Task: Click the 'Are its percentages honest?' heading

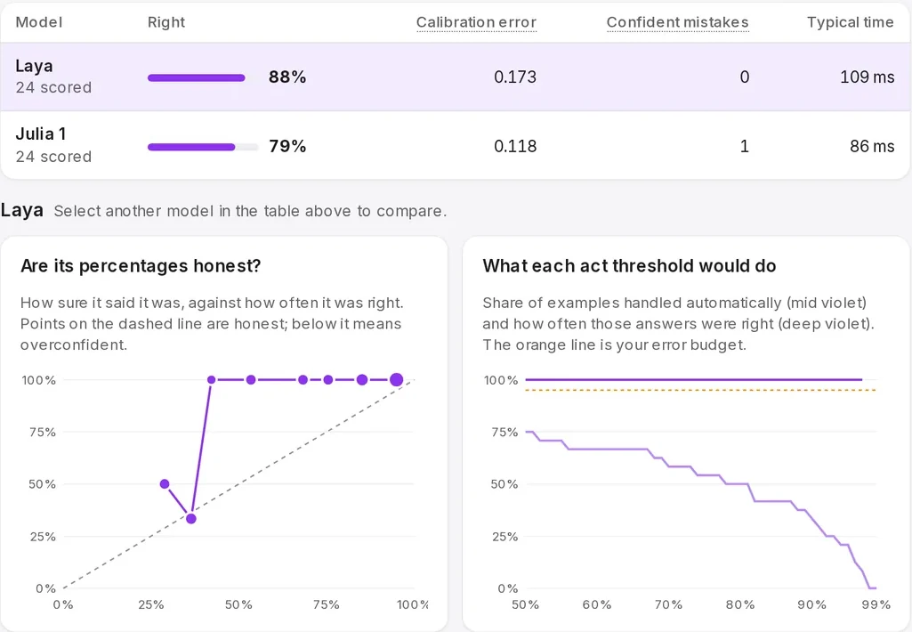Action: [141, 266]
